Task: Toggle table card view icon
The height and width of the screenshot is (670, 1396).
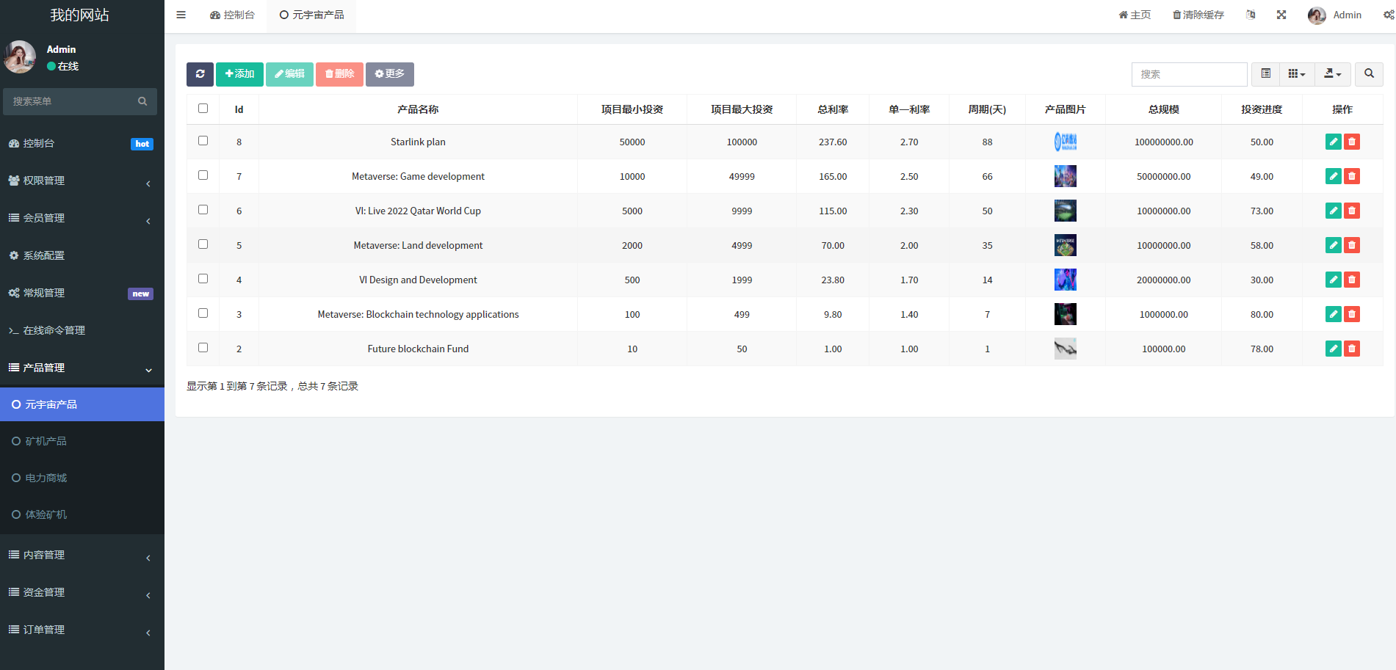Action: pos(1265,74)
